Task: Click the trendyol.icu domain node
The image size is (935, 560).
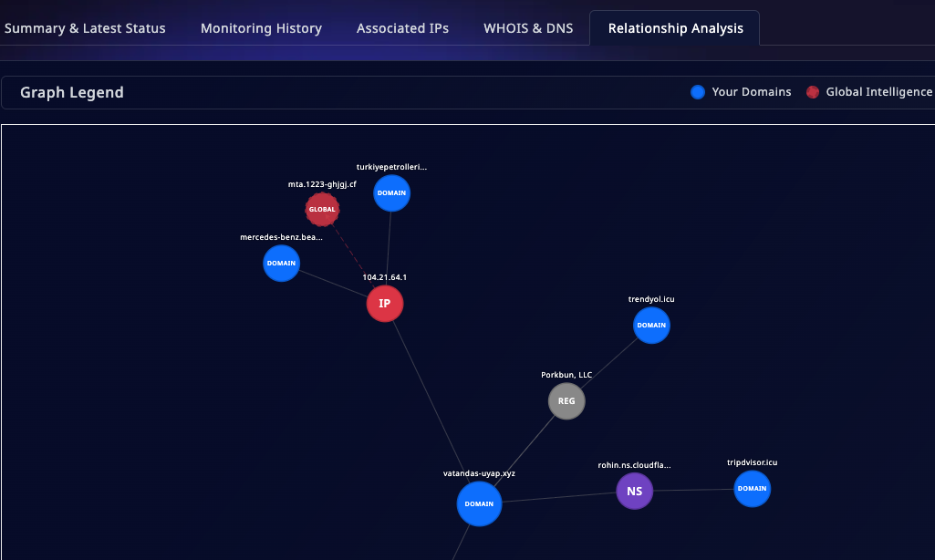Action: [x=651, y=326]
